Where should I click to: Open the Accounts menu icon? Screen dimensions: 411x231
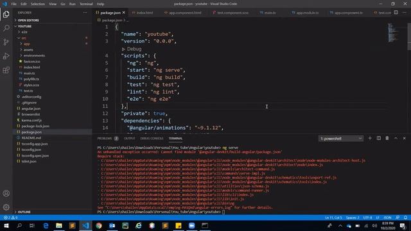click(x=6, y=193)
